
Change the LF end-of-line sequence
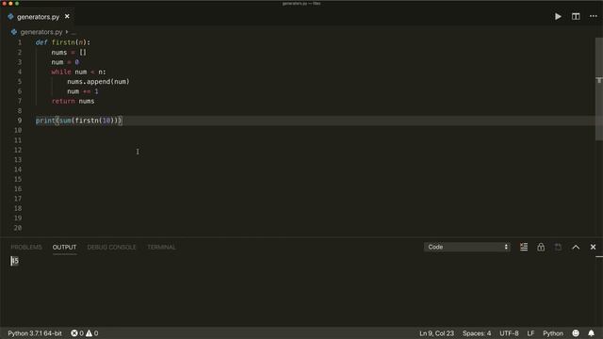pos(530,333)
